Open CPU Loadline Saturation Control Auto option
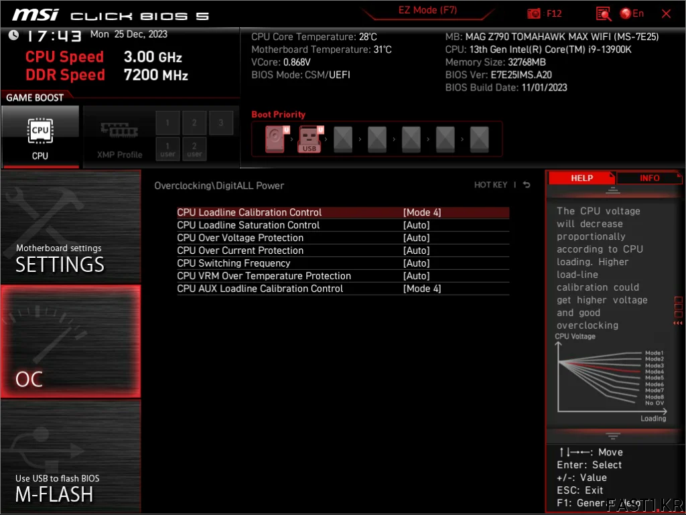This screenshot has height=515, width=686. [416, 225]
